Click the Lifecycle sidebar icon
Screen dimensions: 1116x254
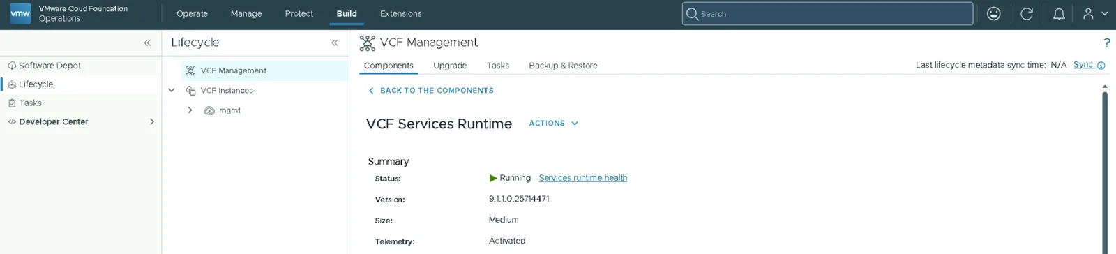click(x=12, y=84)
